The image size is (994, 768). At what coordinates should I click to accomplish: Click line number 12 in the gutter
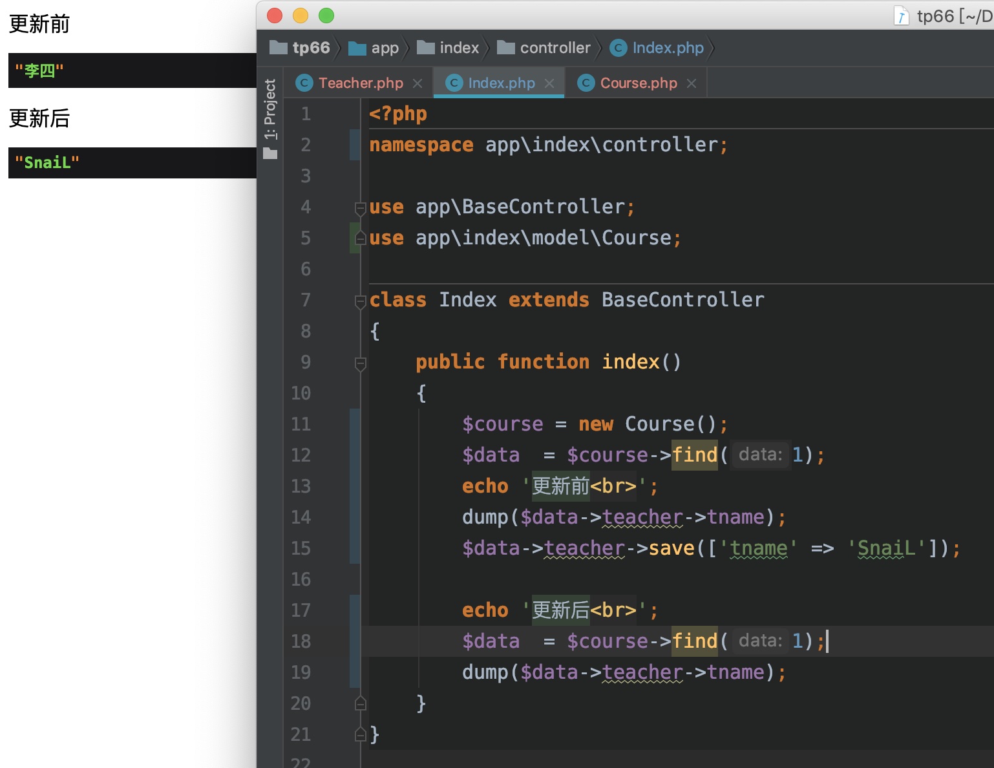[301, 455]
